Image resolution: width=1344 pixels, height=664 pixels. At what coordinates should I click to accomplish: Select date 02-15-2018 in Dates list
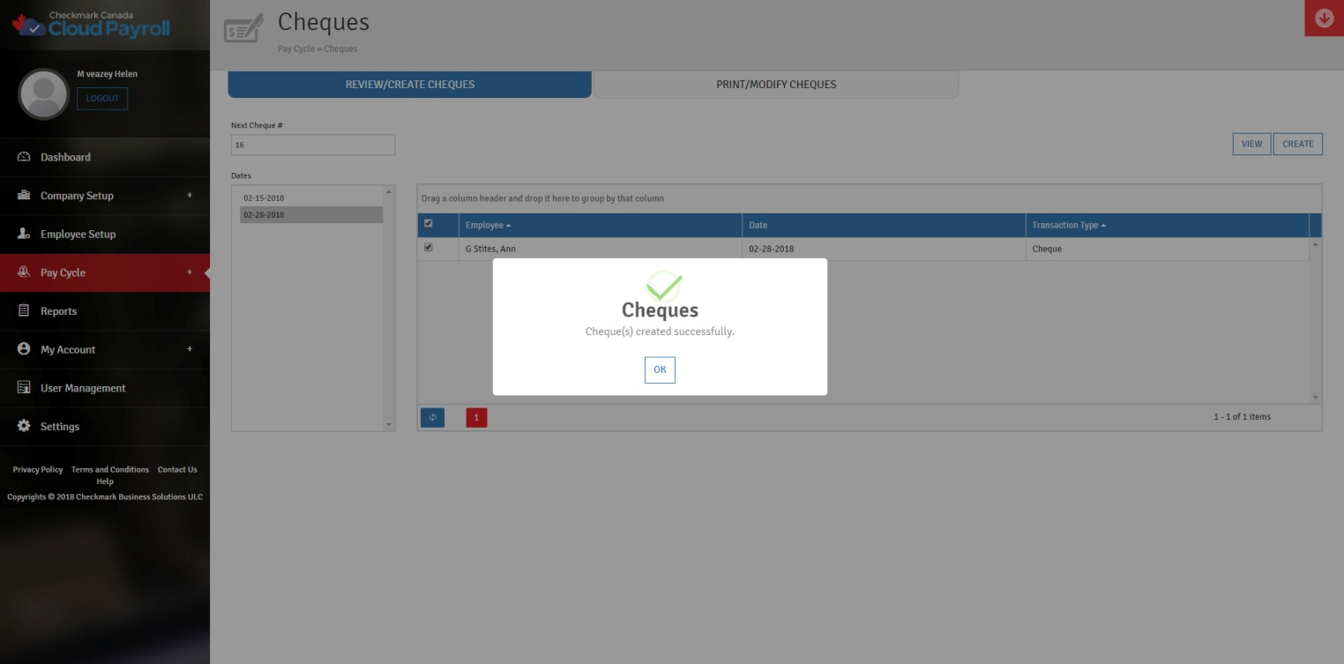click(x=264, y=198)
